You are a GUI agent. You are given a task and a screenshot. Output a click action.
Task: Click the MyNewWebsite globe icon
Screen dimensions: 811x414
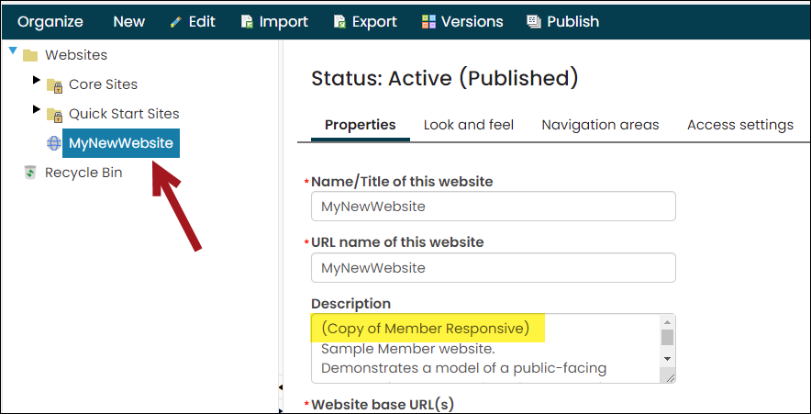tap(54, 143)
